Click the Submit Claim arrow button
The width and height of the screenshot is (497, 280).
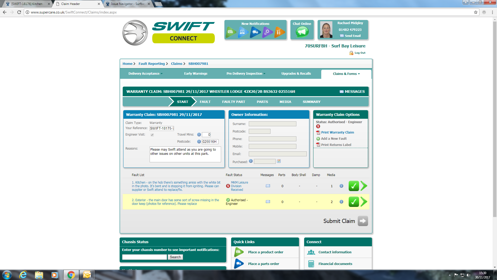pos(363,221)
